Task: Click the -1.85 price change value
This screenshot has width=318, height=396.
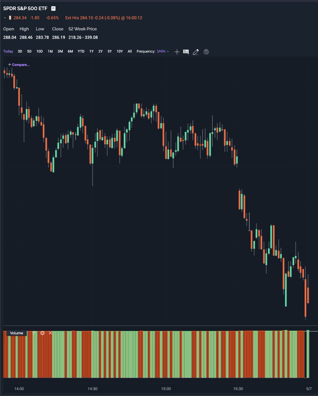Action: pyautogui.click(x=34, y=18)
